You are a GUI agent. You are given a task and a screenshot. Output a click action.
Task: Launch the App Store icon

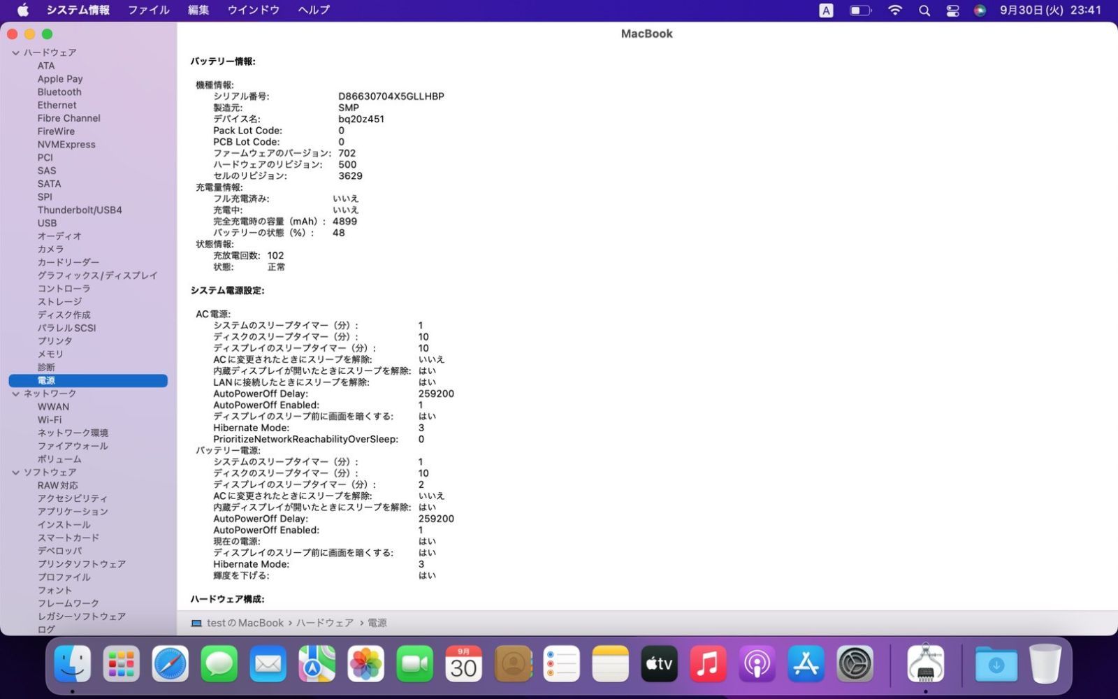[x=806, y=663]
